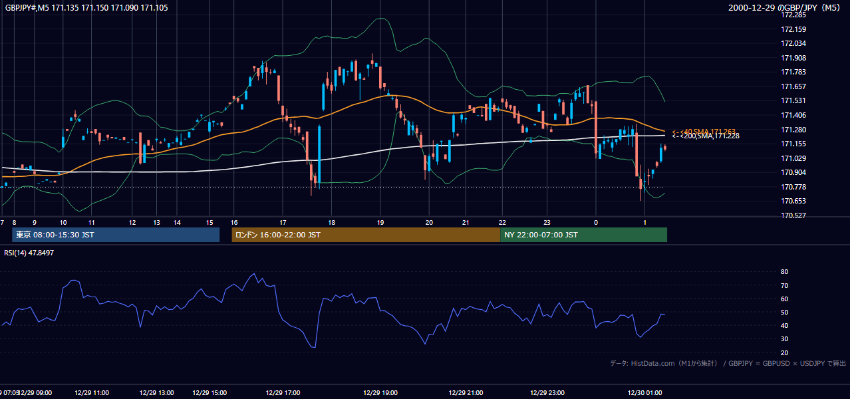Click the 12/29 17:00 time axis label
The height and width of the screenshot is (399, 850).
(282, 392)
